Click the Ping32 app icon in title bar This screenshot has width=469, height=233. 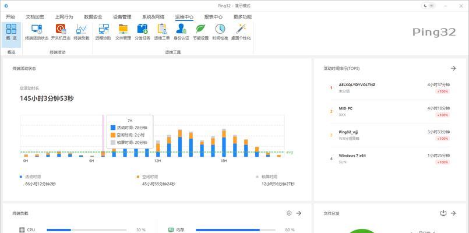pos(6,6)
